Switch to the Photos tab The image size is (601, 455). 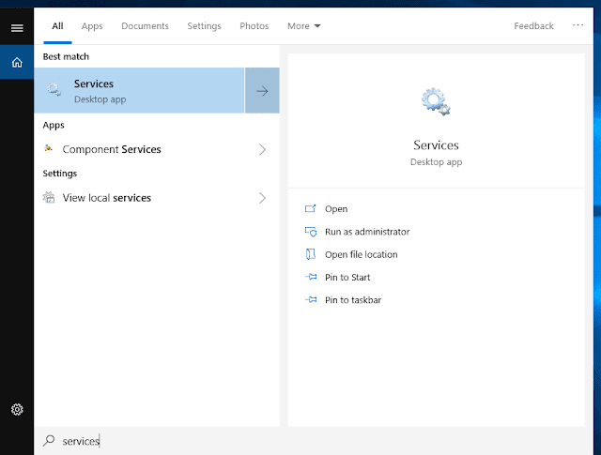pyautogui.click(x=254, y=26)
